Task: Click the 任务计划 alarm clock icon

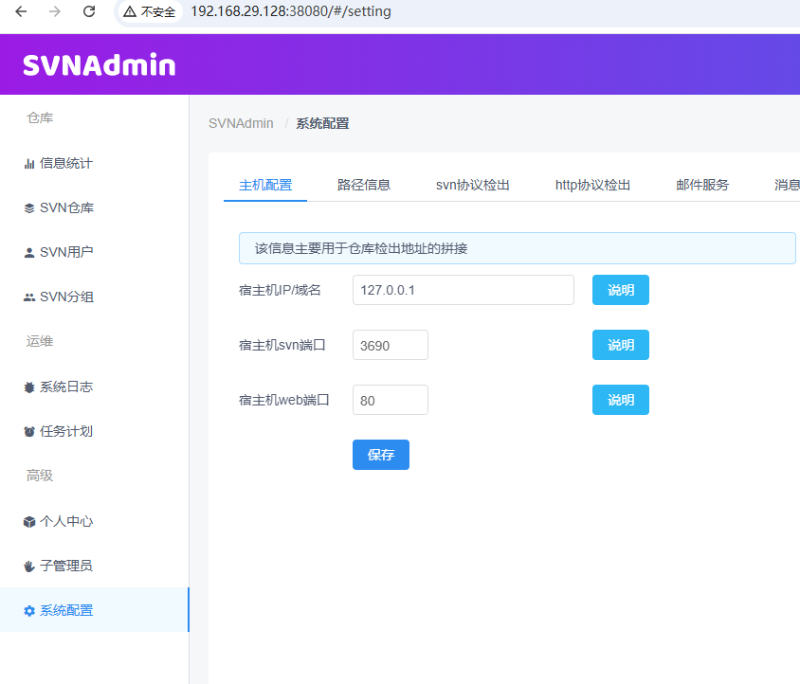Action: point(29,431)
